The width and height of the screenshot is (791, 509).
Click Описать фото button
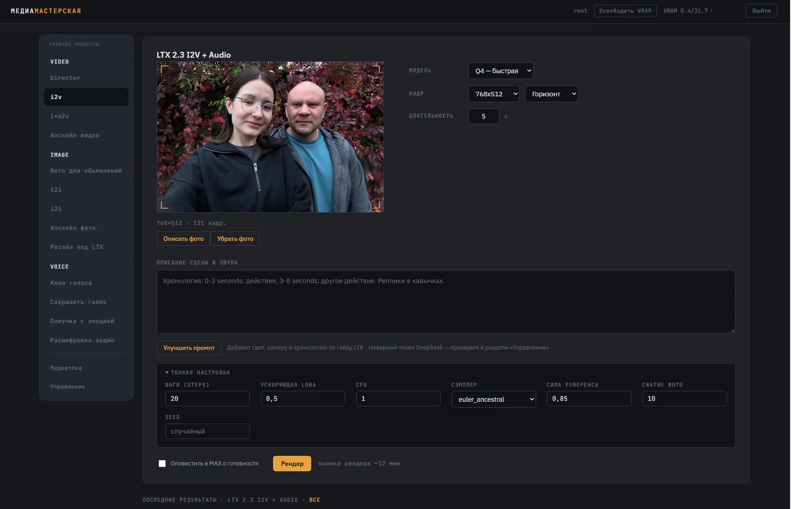[184, 239]
